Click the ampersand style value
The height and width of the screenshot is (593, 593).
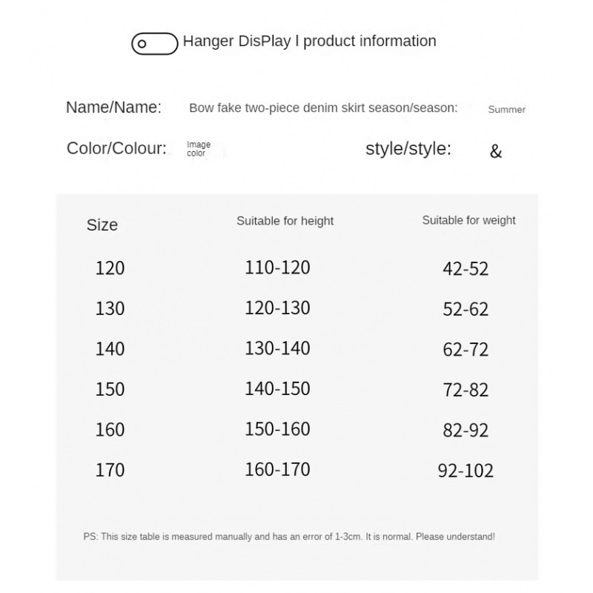click(496, 152)
